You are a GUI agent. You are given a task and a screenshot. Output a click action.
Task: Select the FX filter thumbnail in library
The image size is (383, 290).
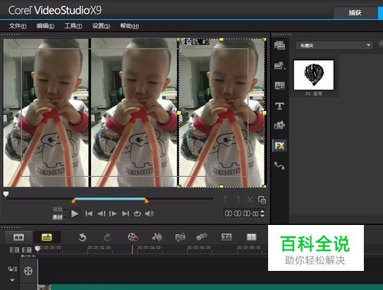pos(313,75)
